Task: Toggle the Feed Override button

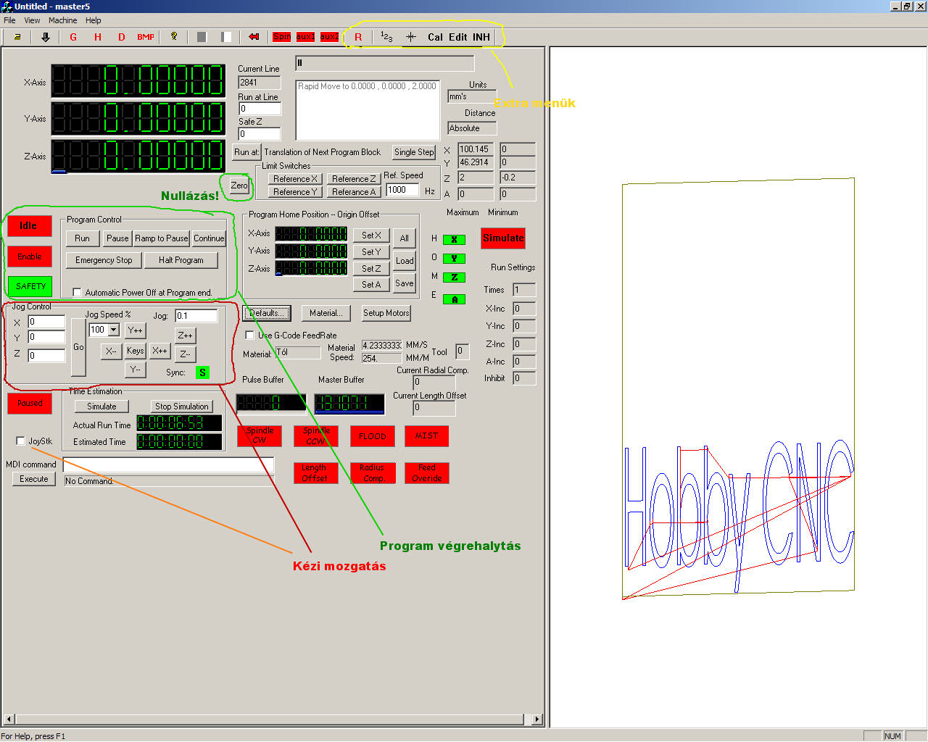Action: pos(426,473)
